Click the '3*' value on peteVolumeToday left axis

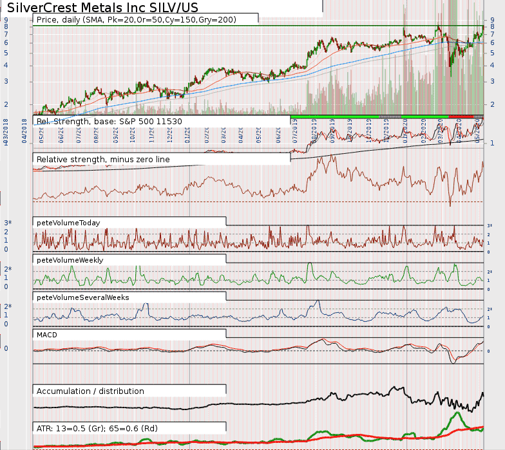[8, 223]
